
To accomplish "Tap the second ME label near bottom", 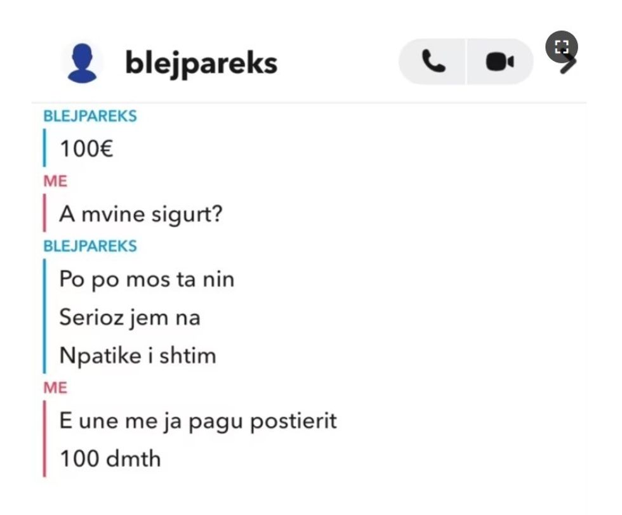I will tap(56, 386).
